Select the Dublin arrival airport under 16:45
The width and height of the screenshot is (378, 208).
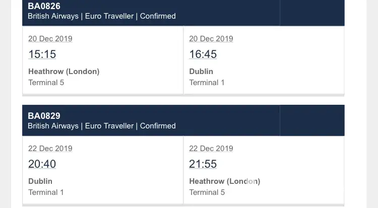(201, 72)
